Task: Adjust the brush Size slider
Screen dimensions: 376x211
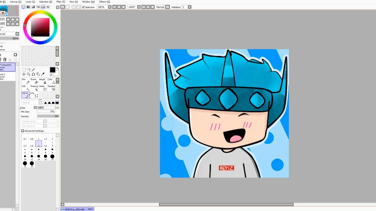Action: [x=48, y=108]
